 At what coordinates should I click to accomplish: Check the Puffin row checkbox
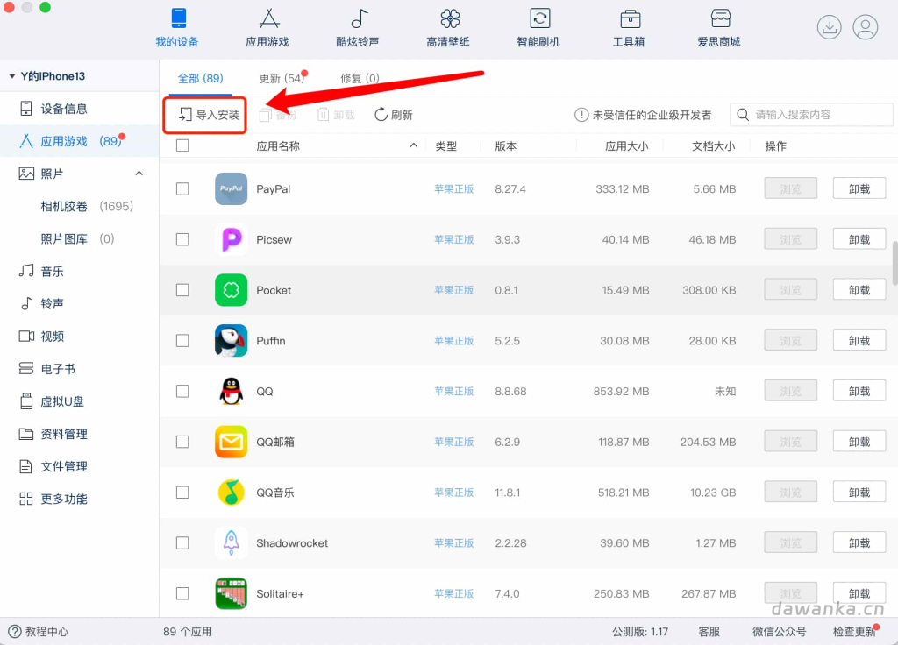click(x=182, y=341)
